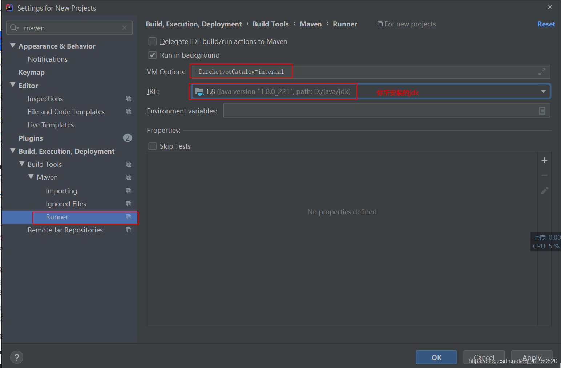Click Build, Execution, Deployment breadcrumb
Viewport: 561px width, 368px height.
click(x=194, y=24)
